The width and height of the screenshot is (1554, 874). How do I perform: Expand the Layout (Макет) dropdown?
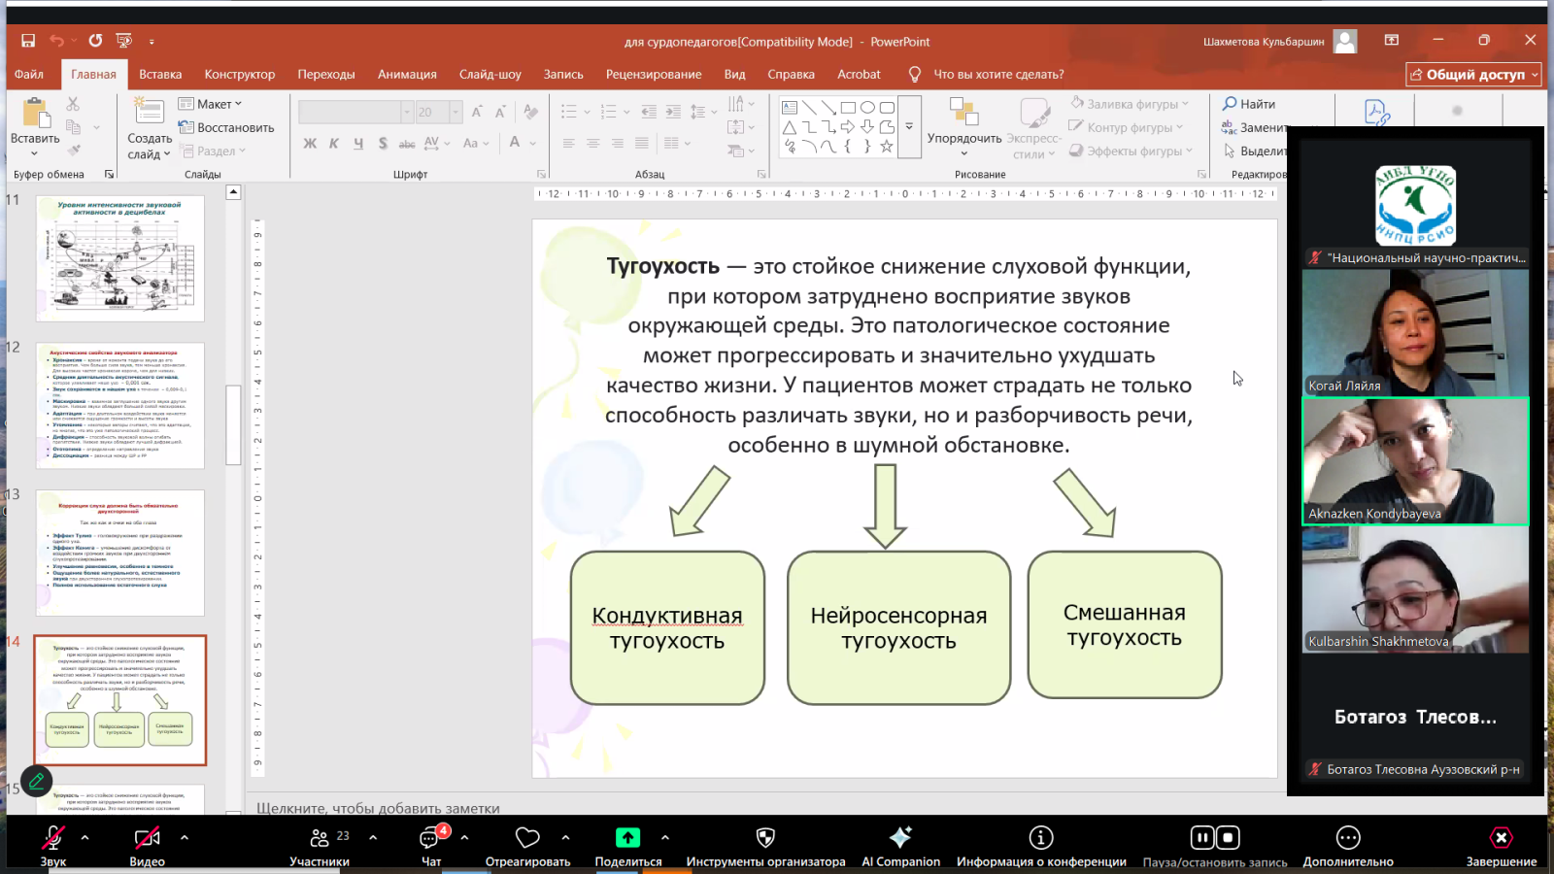click(212, 104)
